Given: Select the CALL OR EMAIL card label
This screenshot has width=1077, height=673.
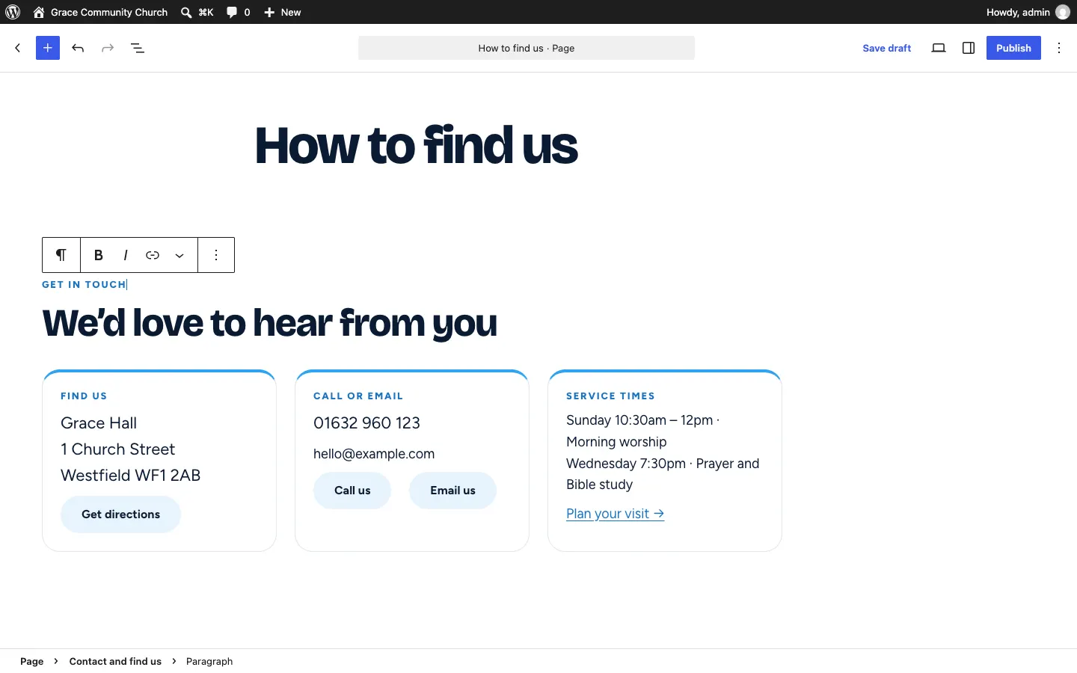Looking at the screenshot, I should [x=358, y=396].
